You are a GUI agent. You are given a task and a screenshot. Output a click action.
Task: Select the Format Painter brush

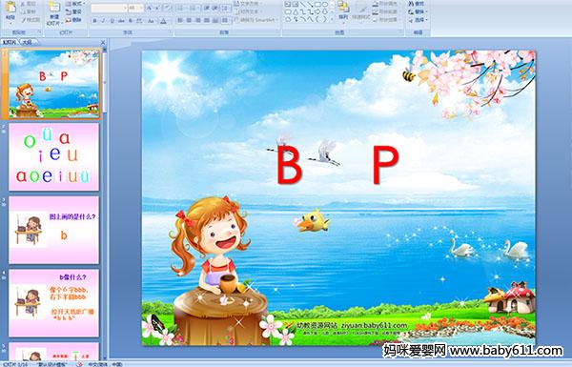point(23,20)
